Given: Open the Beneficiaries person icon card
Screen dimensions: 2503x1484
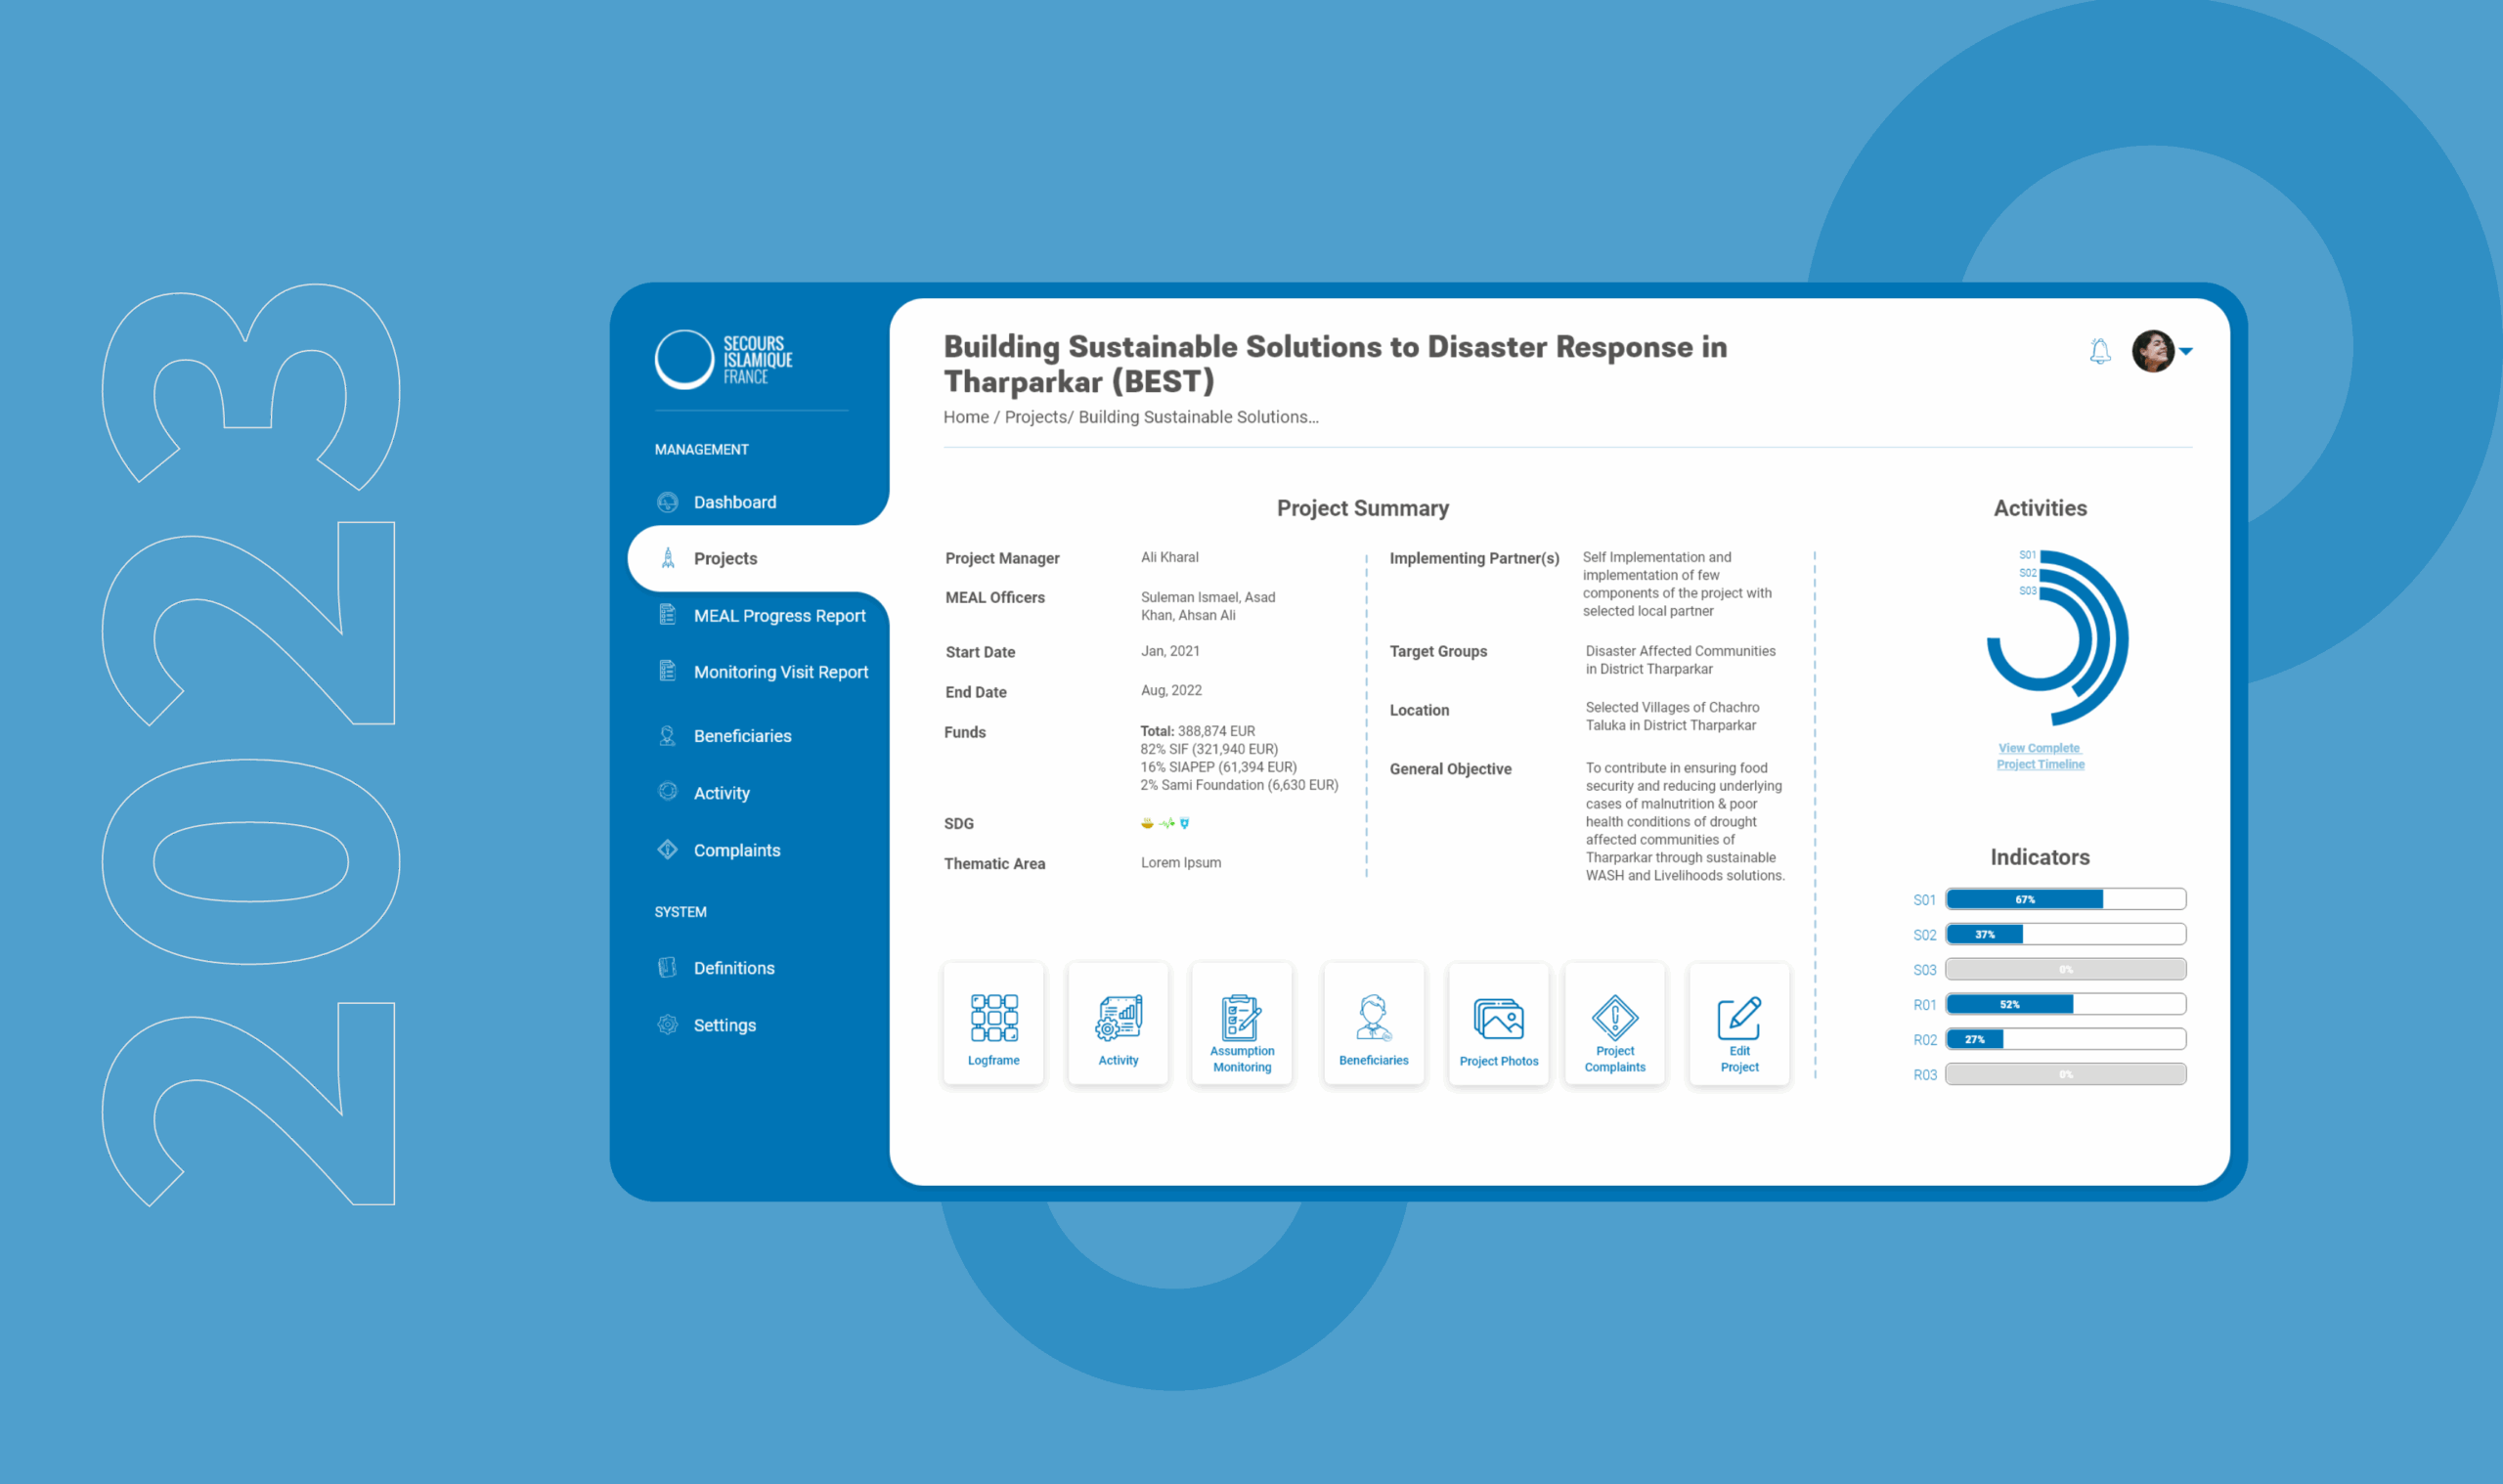Looking at the screenshot, I should coord(1373,1024).
